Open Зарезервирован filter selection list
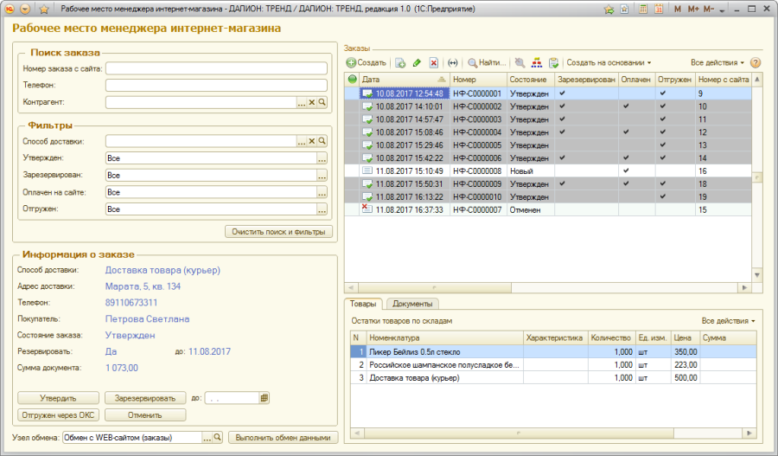This screenshot has height=456, width=778. click(x=322, y=176)
